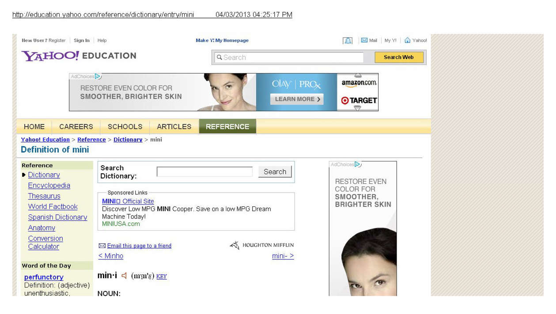Click magnifier icon in web search box
This screenshot has width=556, height=314.
click(219, 57)
